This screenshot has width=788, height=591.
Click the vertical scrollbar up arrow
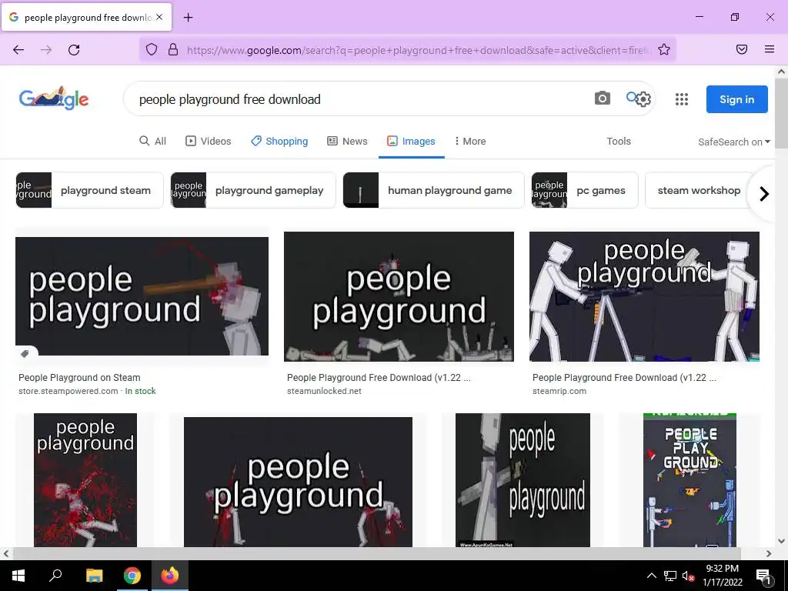point(781,72)
